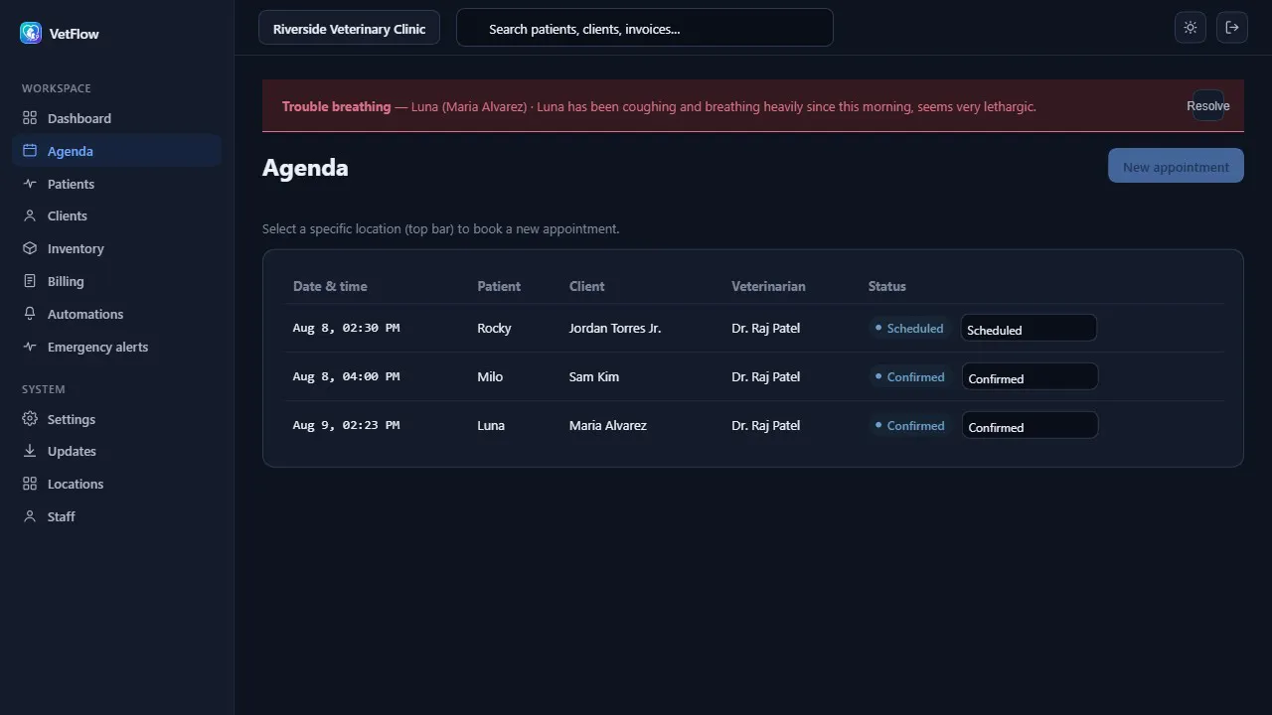The height and width of the screenshot is (715, 1272).
Task: Click client Jordan Torres Jr.
Action: click(615, 328)
